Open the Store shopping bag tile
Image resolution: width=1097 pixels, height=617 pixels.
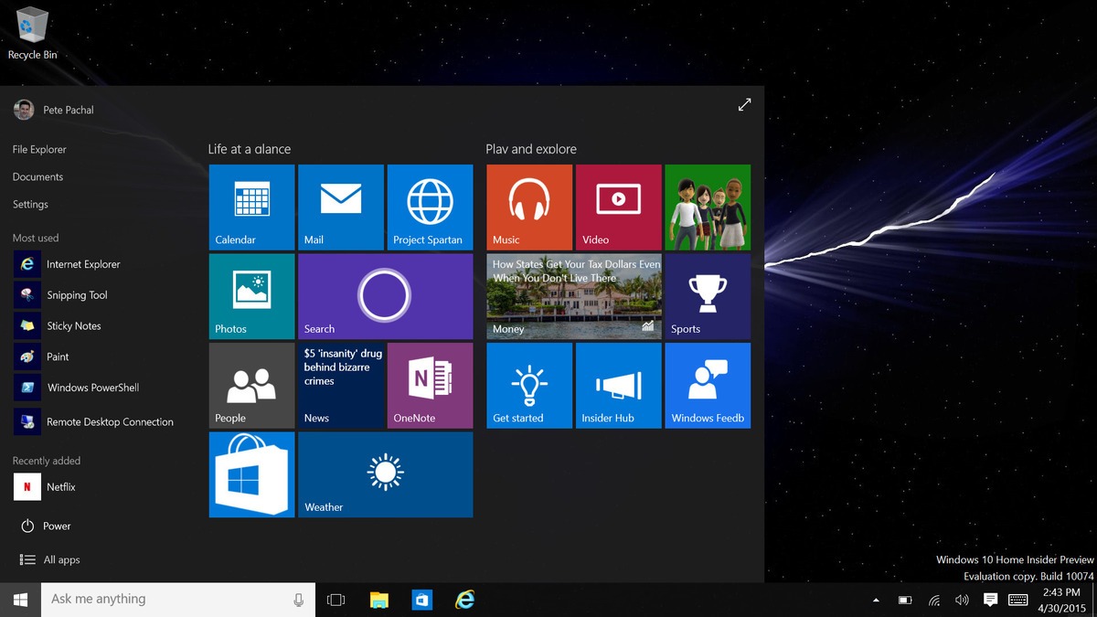pos(251,474)
